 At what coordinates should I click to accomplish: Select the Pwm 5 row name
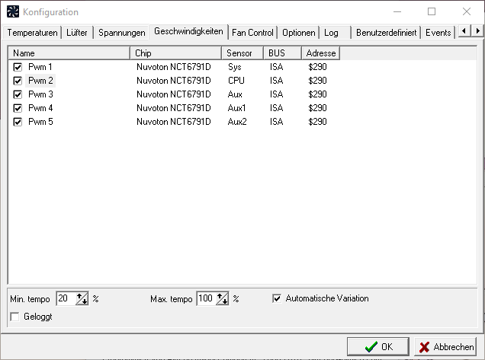[40, 122]
